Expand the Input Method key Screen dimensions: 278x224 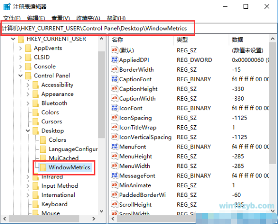[x=28, y=186]
